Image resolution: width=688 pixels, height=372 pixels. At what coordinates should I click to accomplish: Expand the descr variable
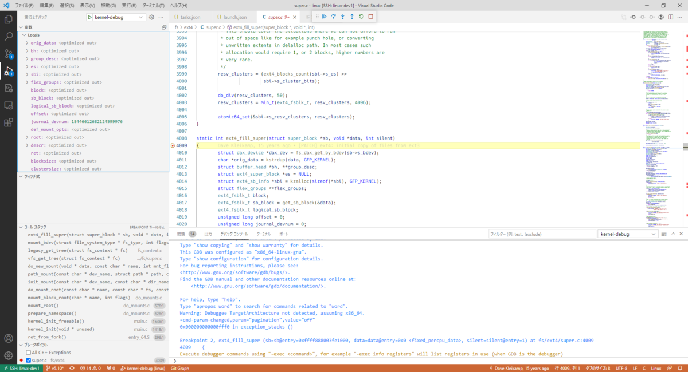click(27, 145)
